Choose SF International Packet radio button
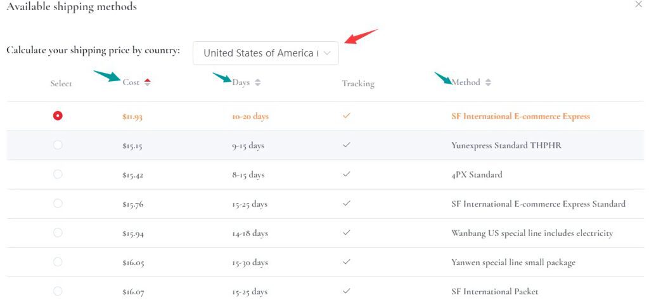The image size is (649, 305). (x=58, y=291)
